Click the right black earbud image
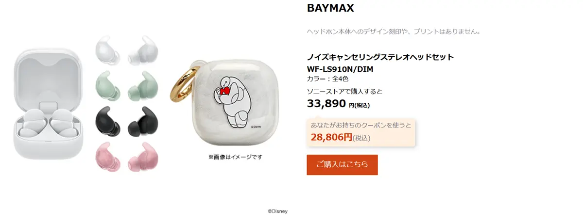583x224 pixels. (x=141, y=121)
